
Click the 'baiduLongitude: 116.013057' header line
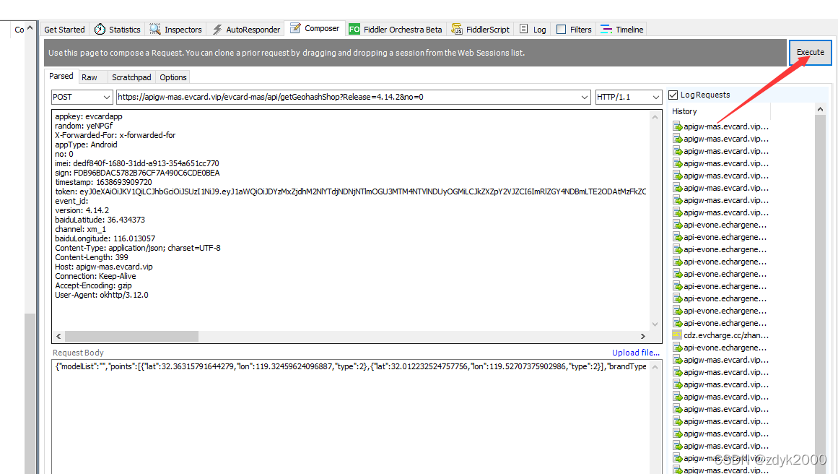click(x=105, y=238)
